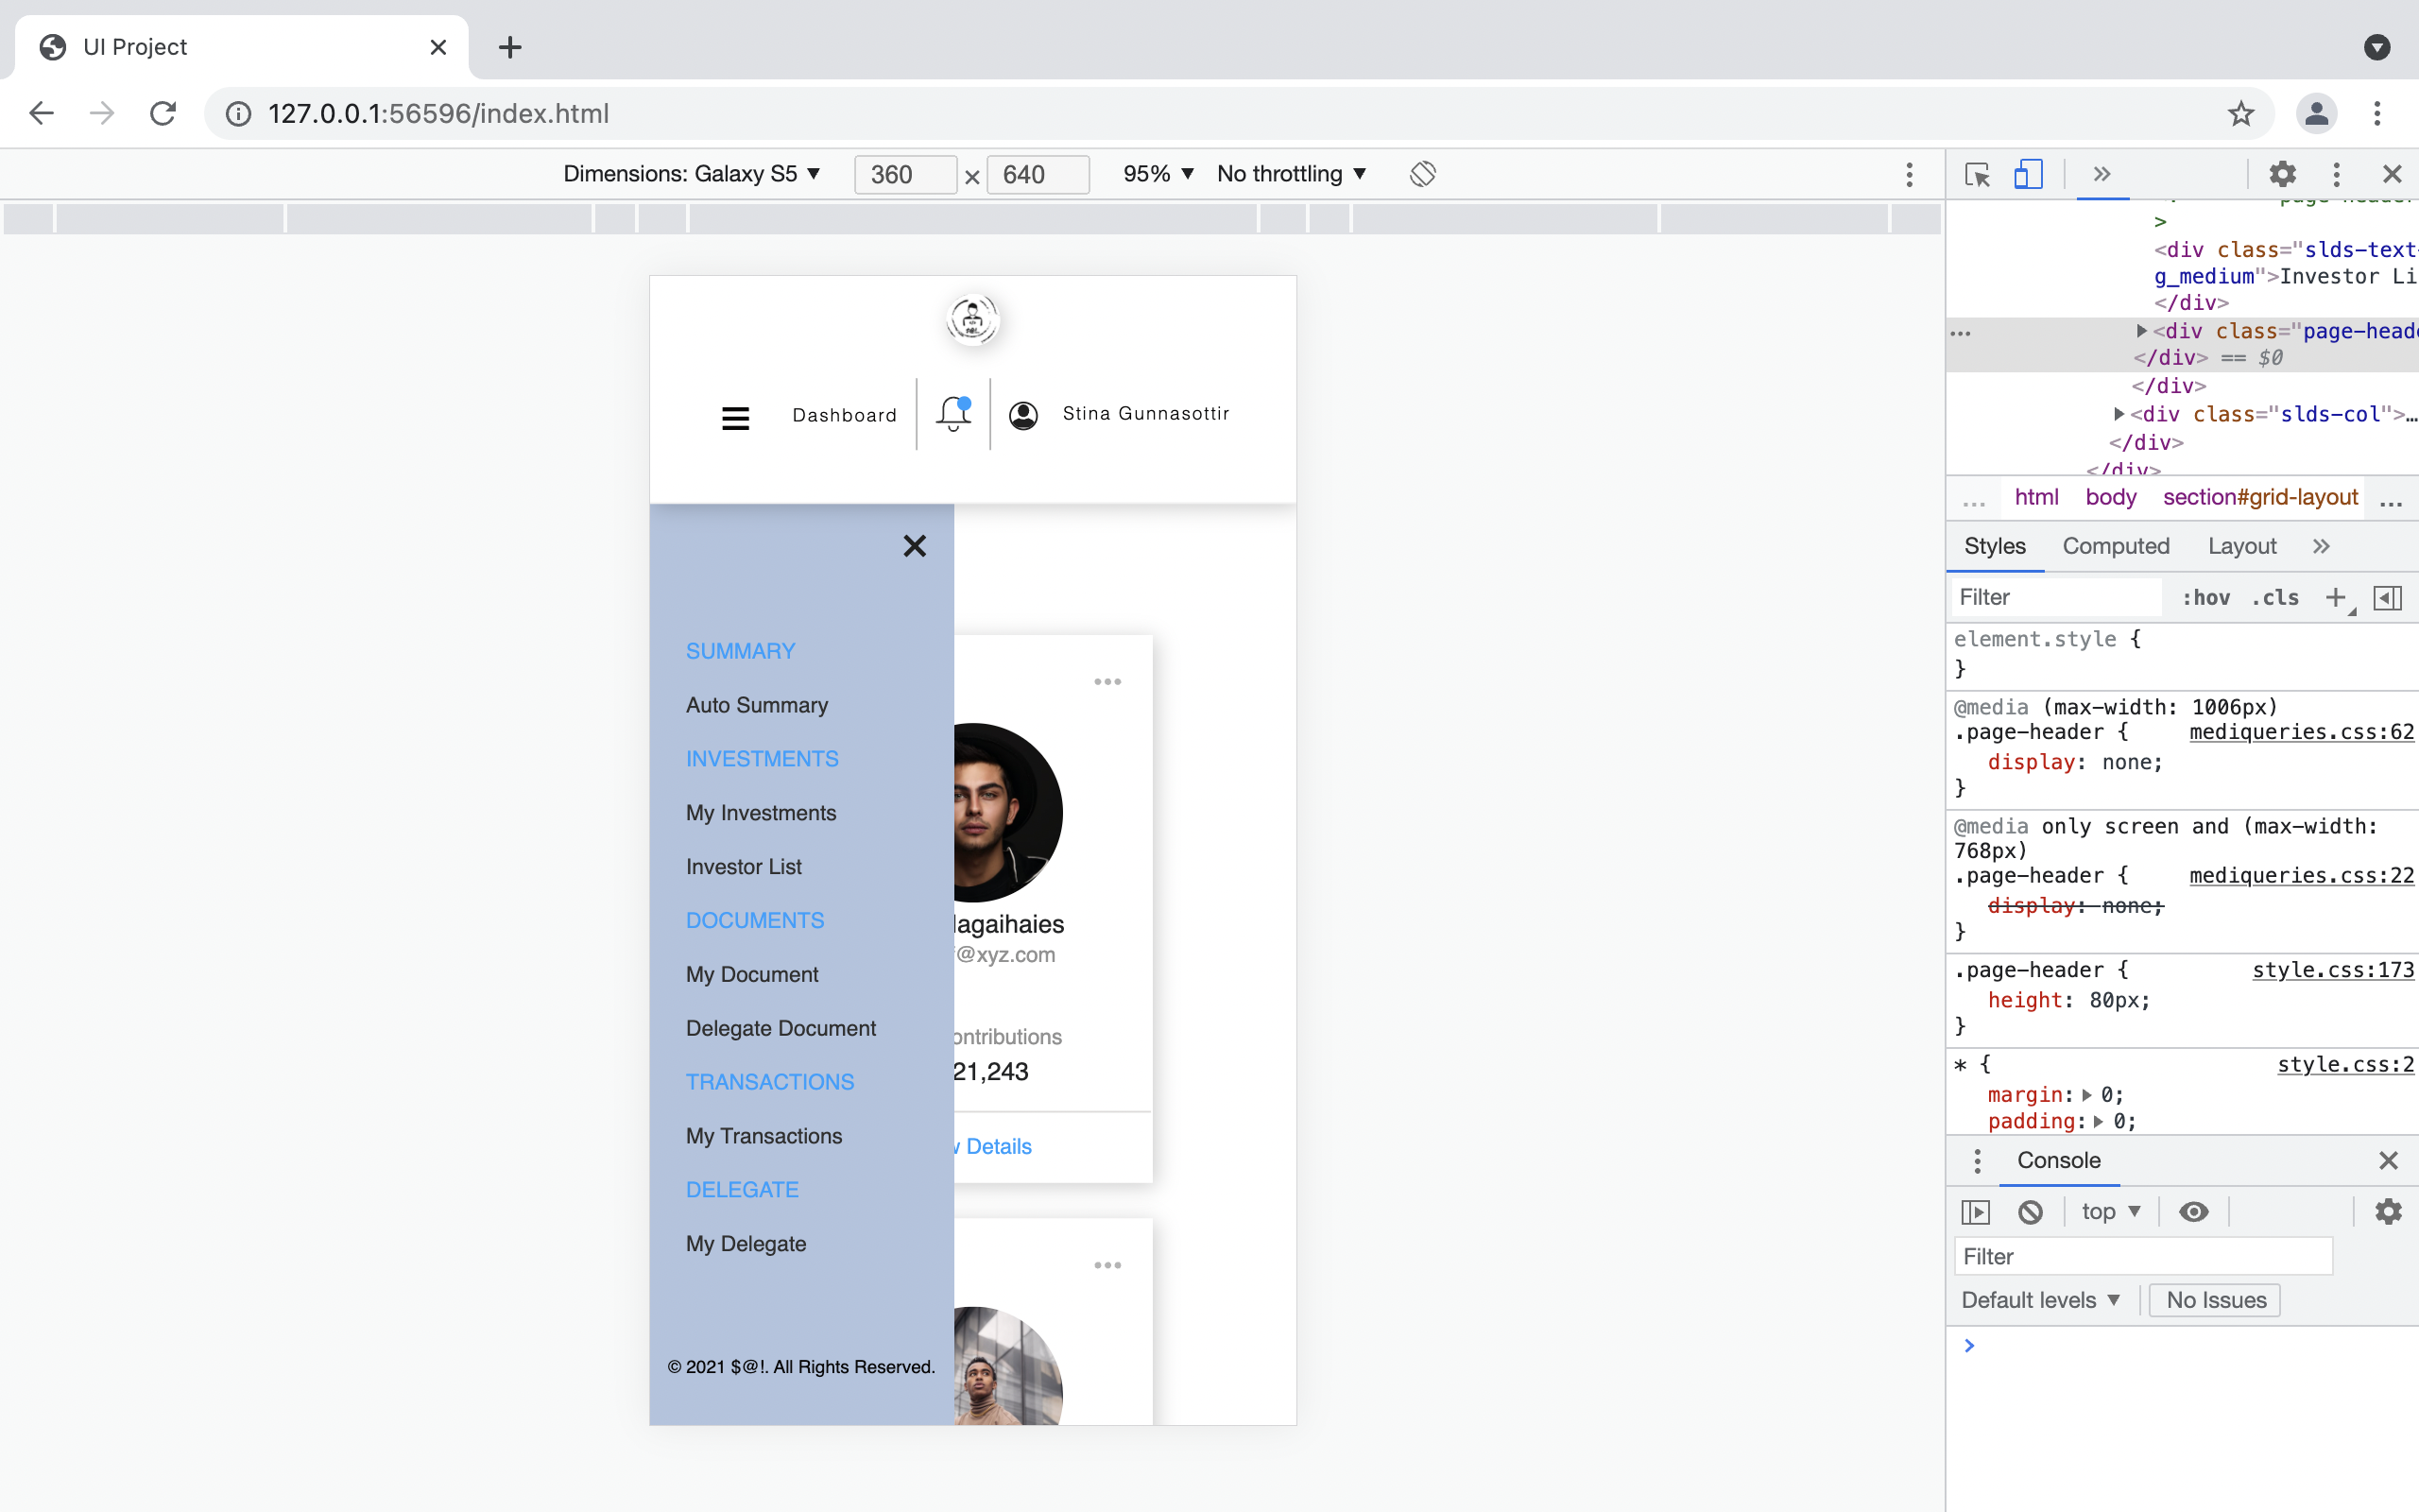Switch to the Layout tab
Image resolution: width=2419 pixels, height=1512 pixels.
click(2241, 546)
